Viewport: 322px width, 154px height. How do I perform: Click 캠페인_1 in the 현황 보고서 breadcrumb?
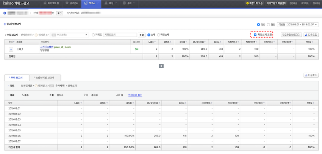(42, 35)
